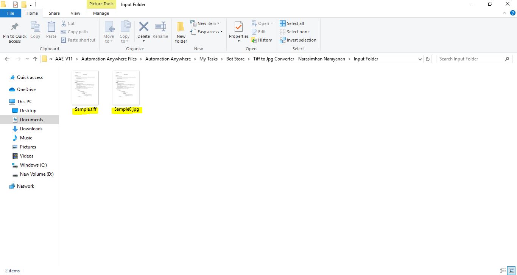Switch to details view in status bar
The width and height of the screenshot is (517, 275).
(503, 270)
